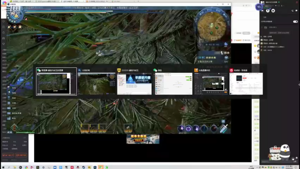The width and height of the screenshot is (300, 169).
Task: Open File Explorer from the taskbar
Action: tap(15, 167)
